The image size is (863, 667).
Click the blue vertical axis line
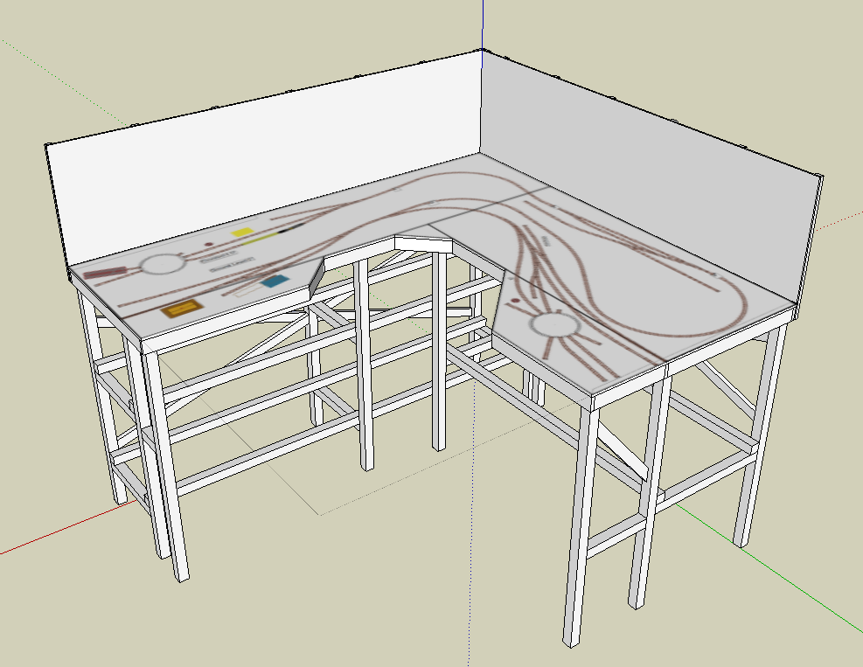pyautogui.click(x=482, y=22)
